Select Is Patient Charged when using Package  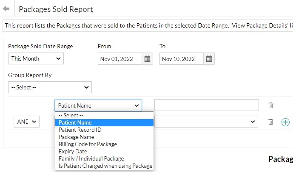(x=104, y=166)
